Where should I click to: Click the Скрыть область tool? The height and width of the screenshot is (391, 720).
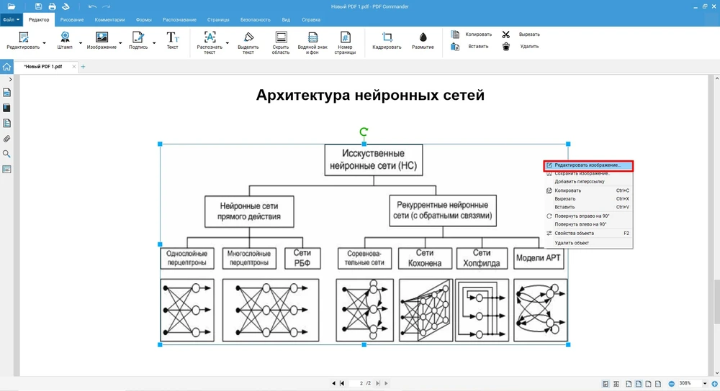point(281,40)
